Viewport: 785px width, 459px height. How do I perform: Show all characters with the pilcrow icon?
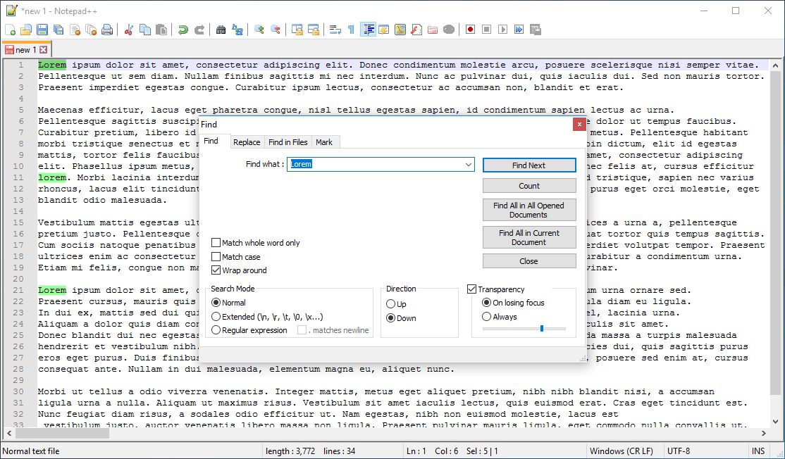click(352, 30)
